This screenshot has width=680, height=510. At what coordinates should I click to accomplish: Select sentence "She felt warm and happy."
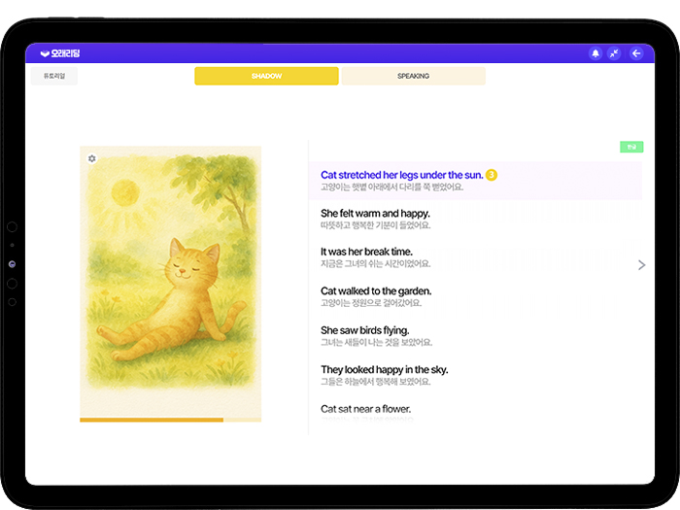point(375,213)
